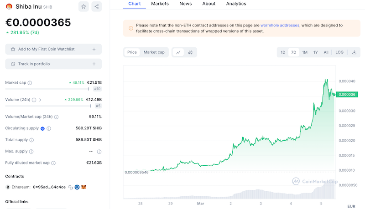
Task: Click the €12.48B volume value
Action: pos(94,100)
